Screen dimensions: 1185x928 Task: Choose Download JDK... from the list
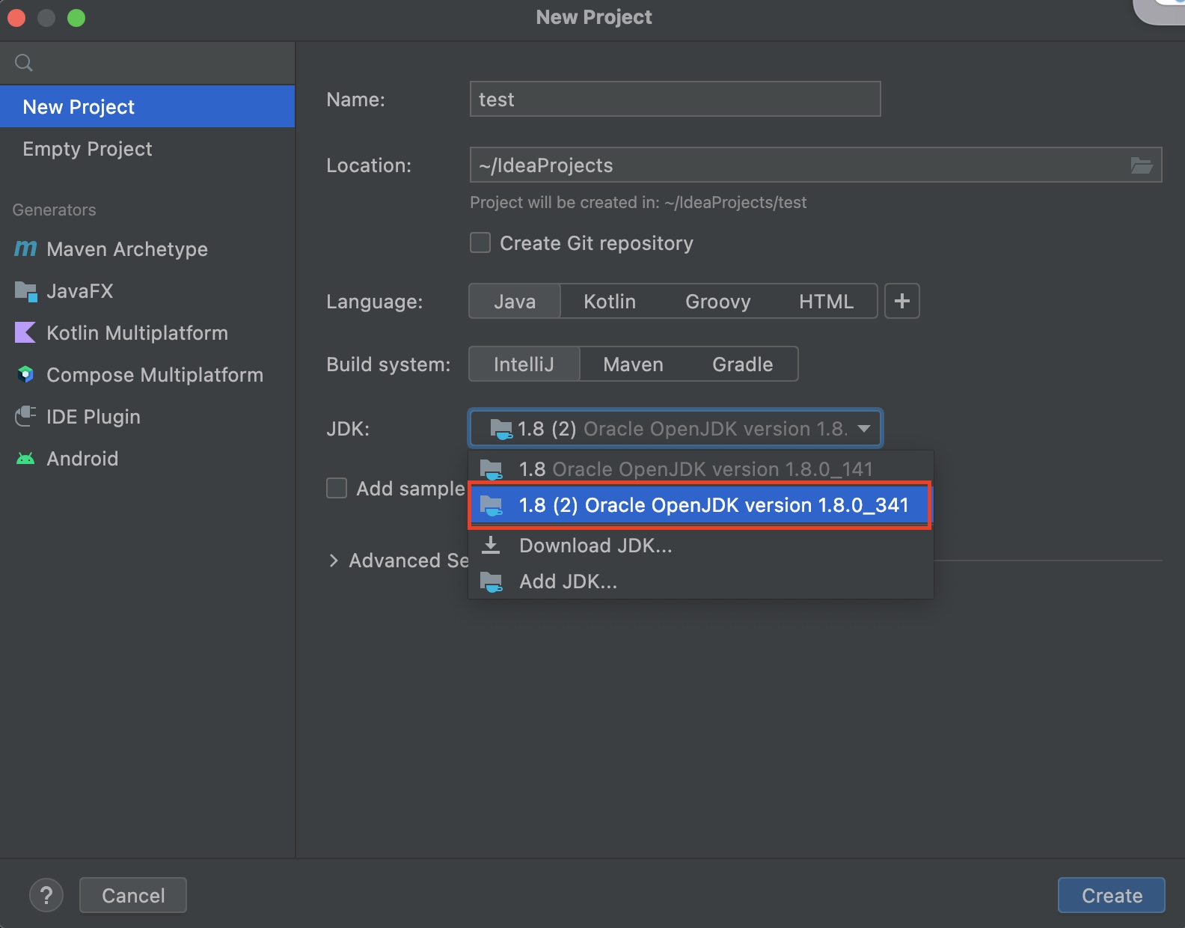[x=700, y=546]
